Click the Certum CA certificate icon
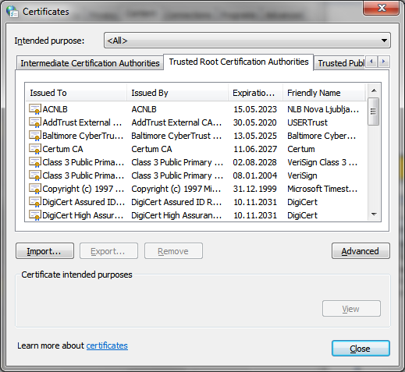The width and height of the screenshot is (405, 372). coord(35,149)
